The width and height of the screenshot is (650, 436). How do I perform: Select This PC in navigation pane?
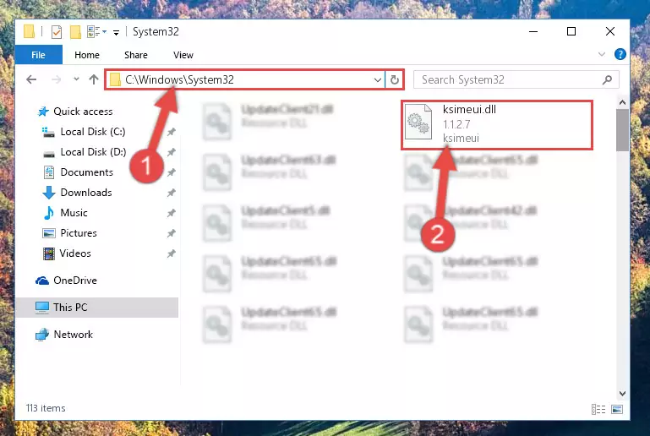click(97, 307)
